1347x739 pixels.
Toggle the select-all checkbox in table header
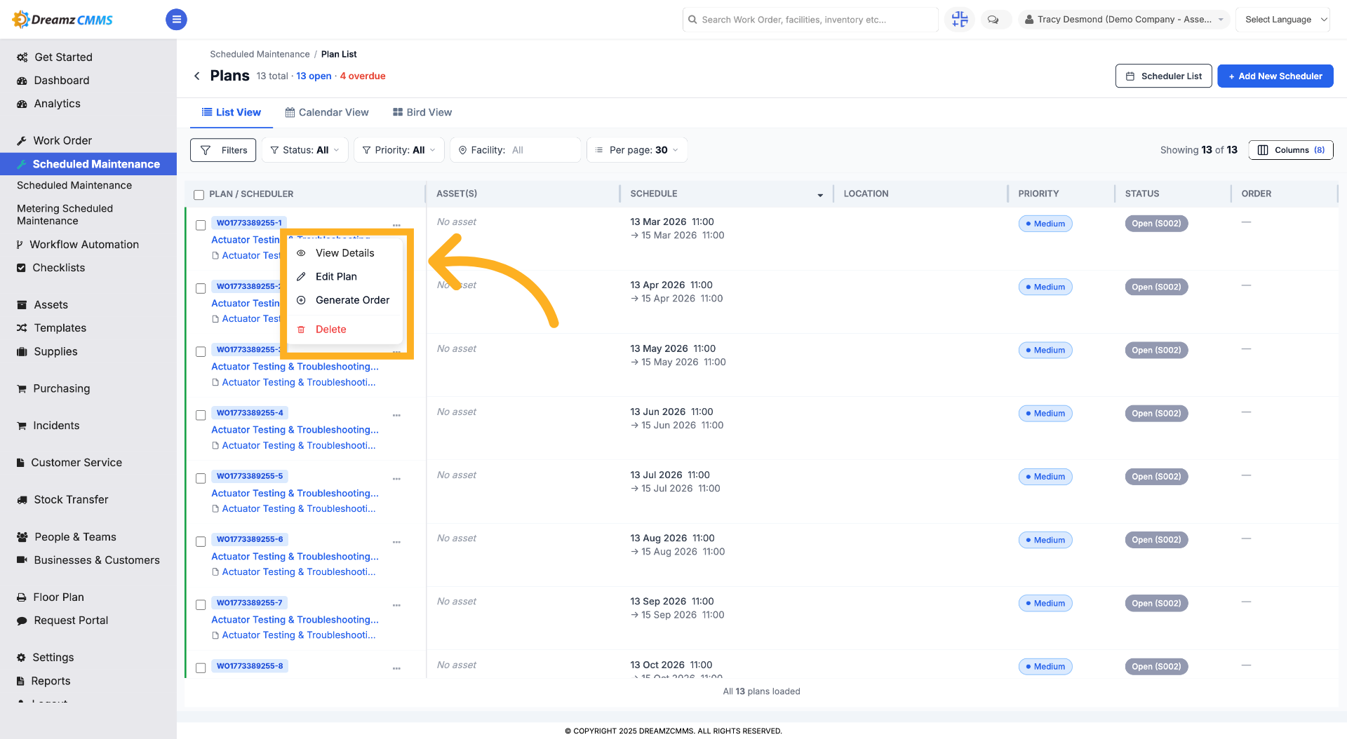(x=199, y=195)
